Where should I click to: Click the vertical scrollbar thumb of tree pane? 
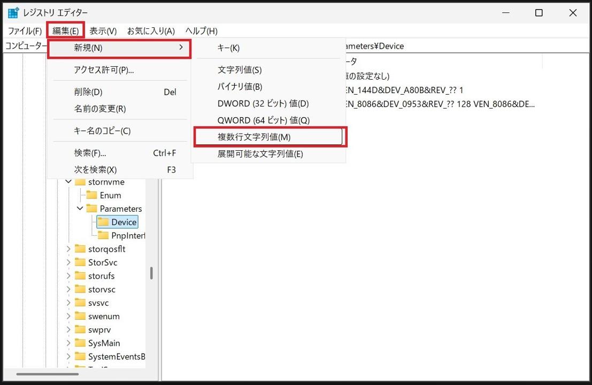click(151, 273)
